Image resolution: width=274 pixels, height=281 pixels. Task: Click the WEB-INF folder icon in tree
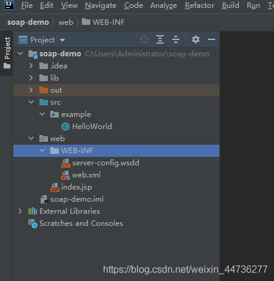click(55, 151)
